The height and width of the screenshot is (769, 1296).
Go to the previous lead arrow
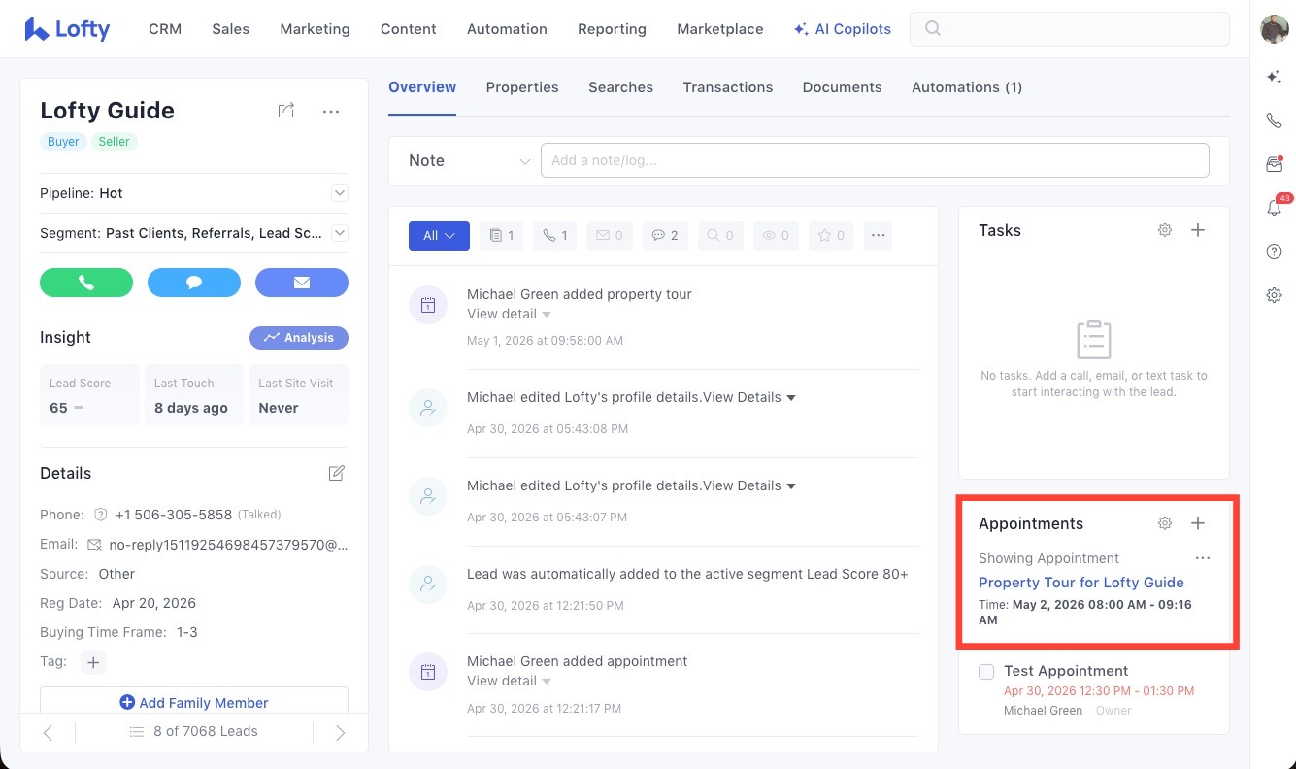point(49,732)
